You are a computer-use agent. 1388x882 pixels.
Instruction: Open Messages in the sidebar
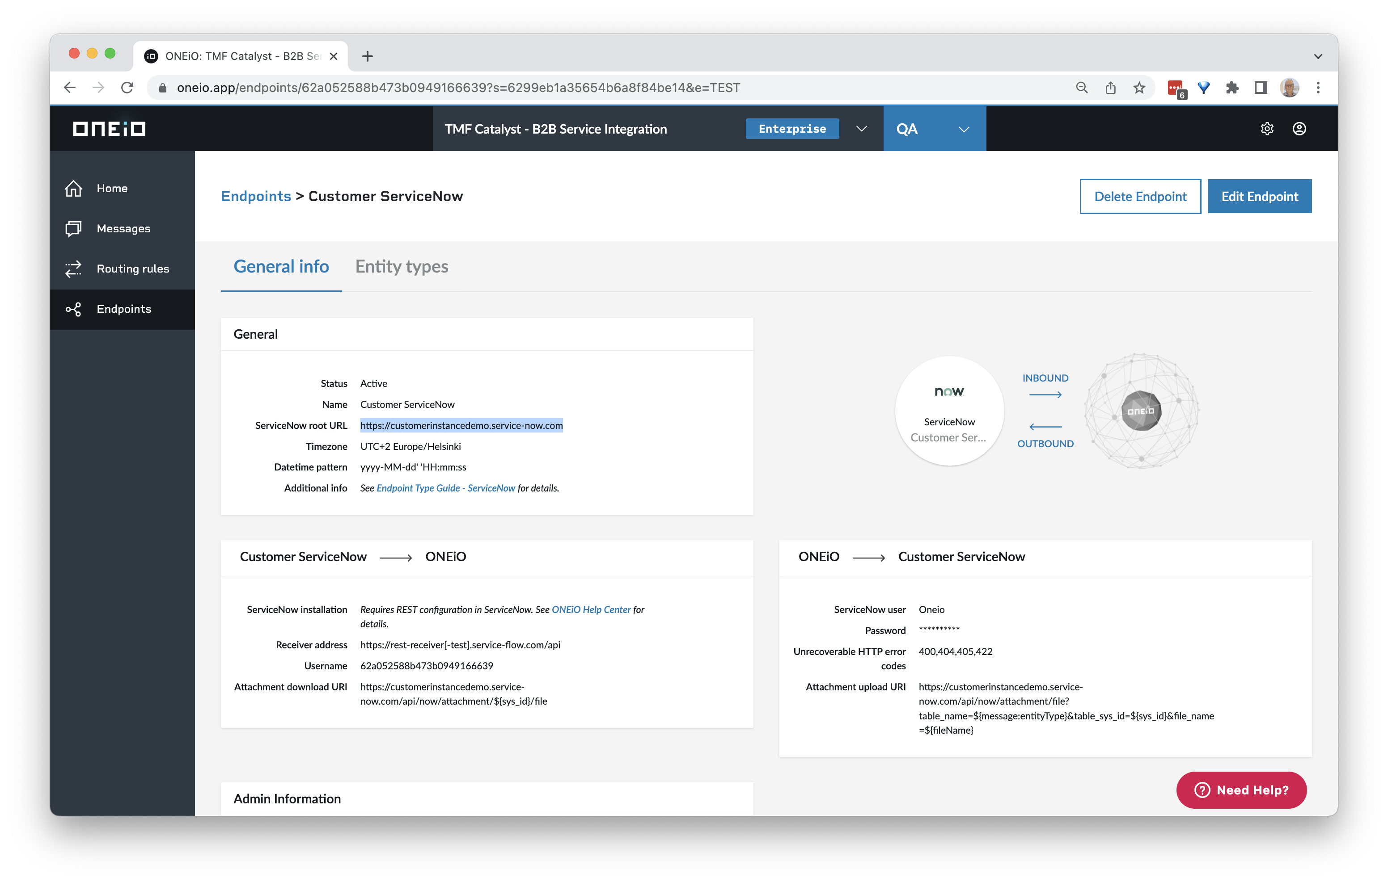click(122, 229)
